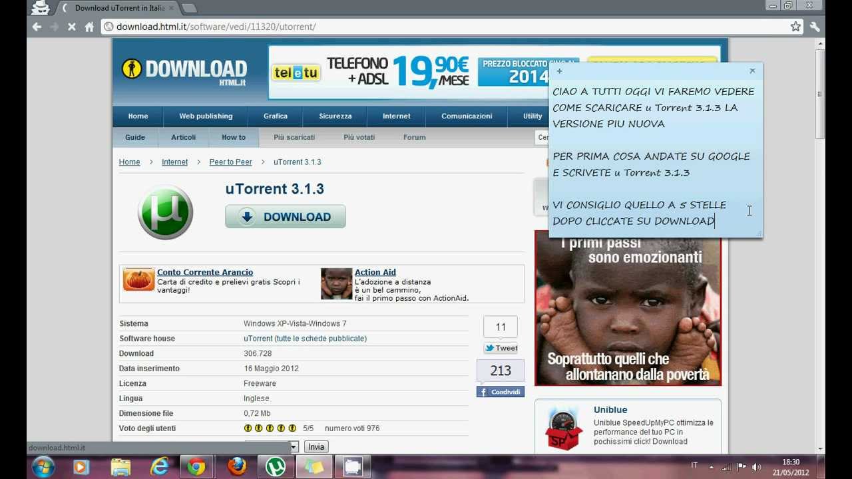852x479 pixels.
Task: Show hidden tray icons arrow
Action: coord(711,467)
